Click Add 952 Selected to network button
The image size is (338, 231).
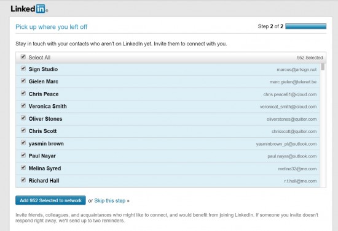click(50, 200)
